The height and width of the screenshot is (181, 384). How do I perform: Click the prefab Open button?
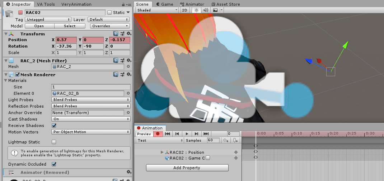click(39, 26)
